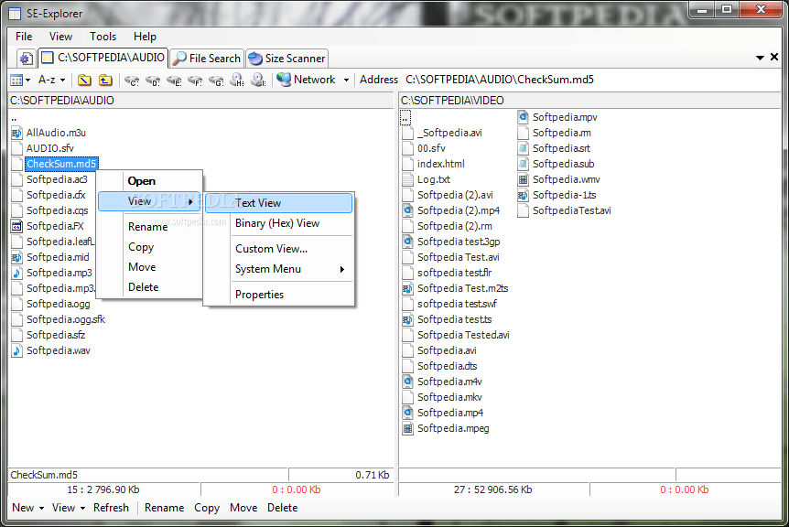This screenshot has width=789, height=527.
Task: Select drive F: icon
Action: [x=195, y=81]
